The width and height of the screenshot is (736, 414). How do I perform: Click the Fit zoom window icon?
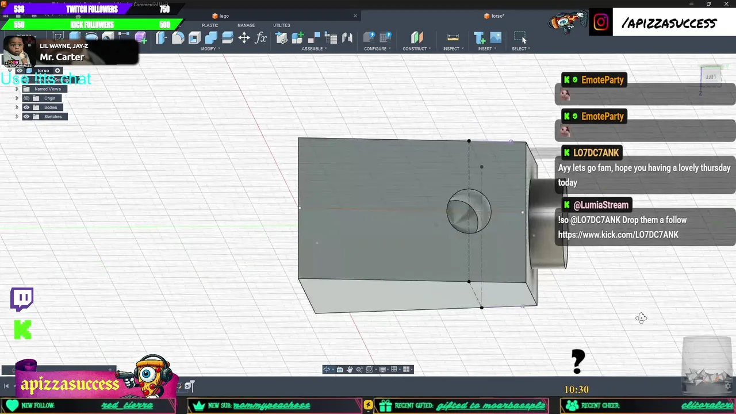click(x=370, y=369)
